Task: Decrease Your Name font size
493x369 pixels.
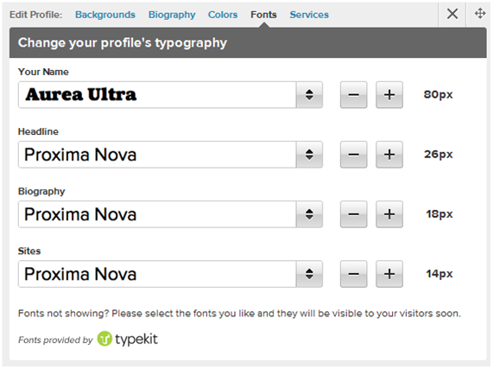Action: click(x=353, y=95)
